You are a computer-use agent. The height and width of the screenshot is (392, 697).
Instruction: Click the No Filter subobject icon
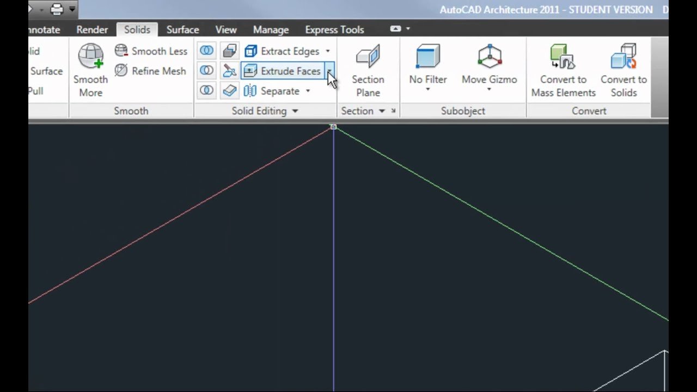tap(427, 57)
